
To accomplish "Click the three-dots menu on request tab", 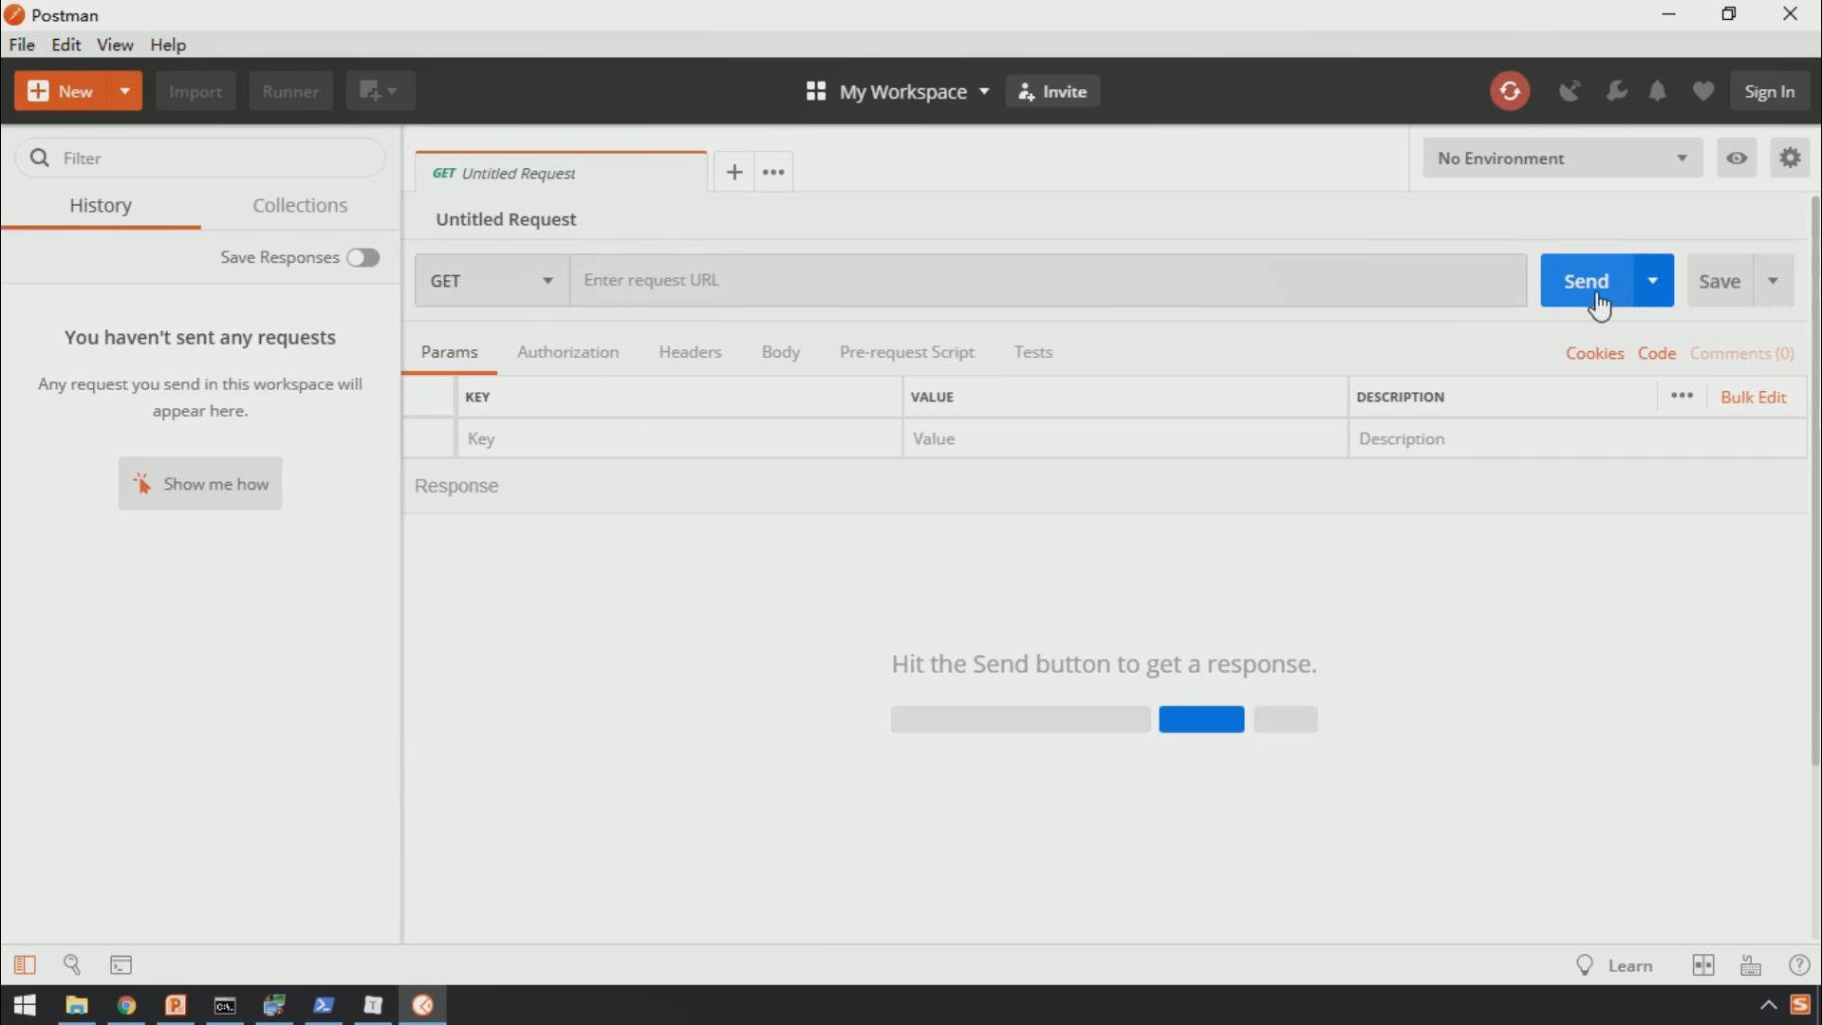I will [x=773, y=172].
